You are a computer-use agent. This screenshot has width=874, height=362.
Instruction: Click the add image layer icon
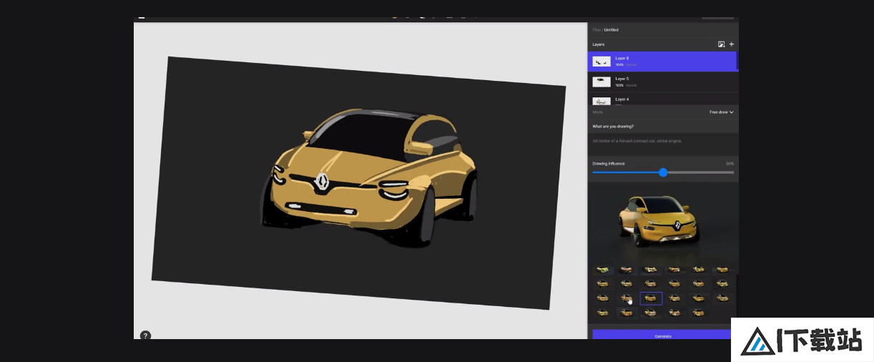(x=721, y=44)
